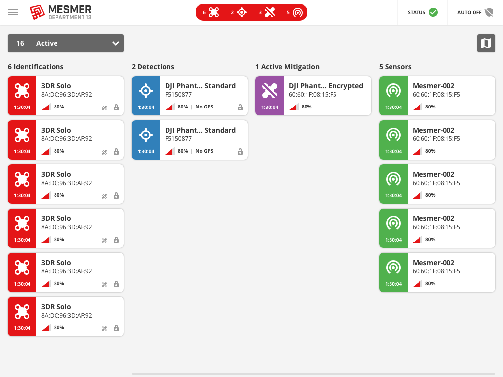503x377 pixels.
Task: Open the second DJI Phantom Standard detection card
Action: coord(190,140)
